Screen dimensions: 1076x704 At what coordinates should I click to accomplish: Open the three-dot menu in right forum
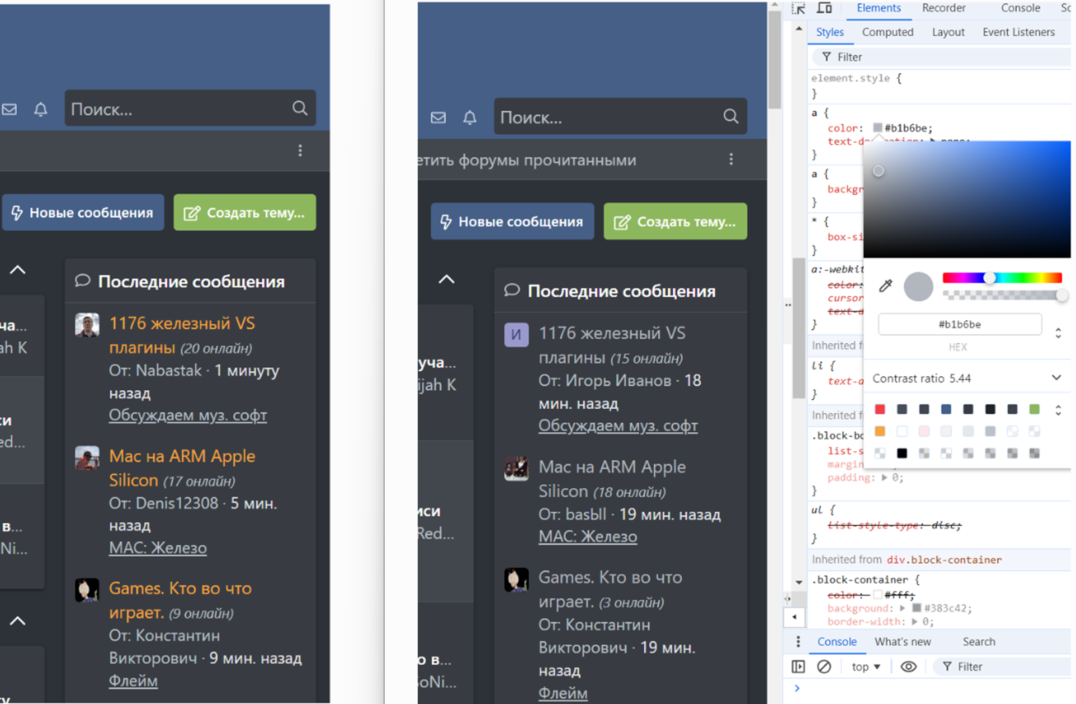731,159
